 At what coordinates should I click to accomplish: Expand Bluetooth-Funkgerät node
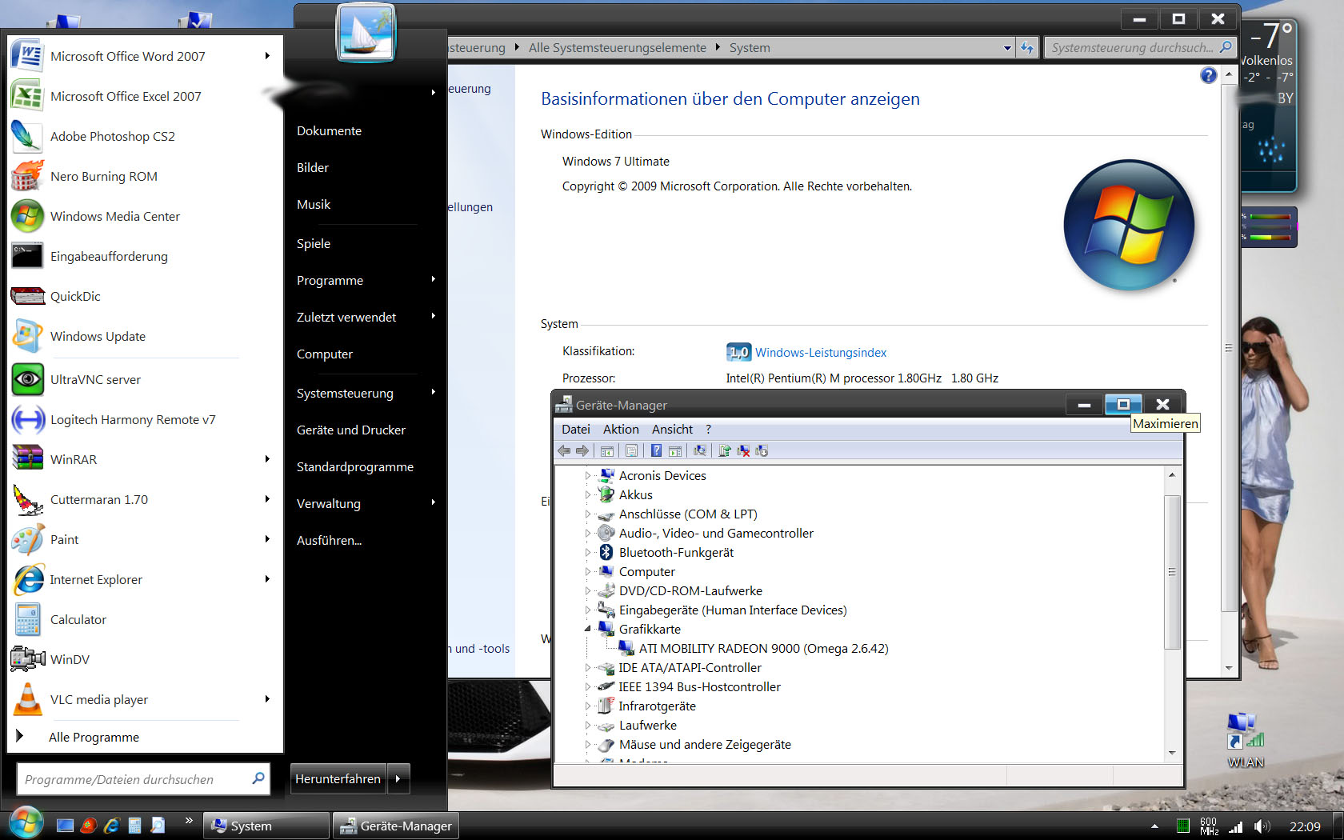point(588,553)
